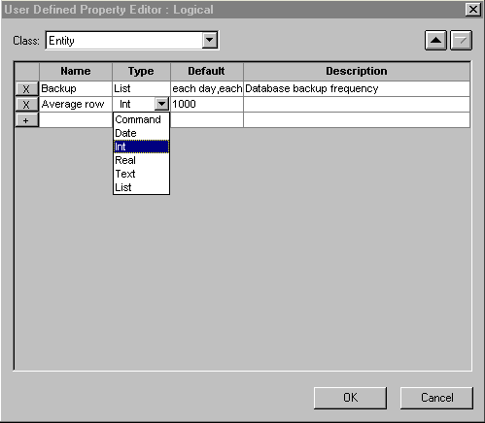
Task: Dismiss dialog with Cancel button
Action: point(436,398)
